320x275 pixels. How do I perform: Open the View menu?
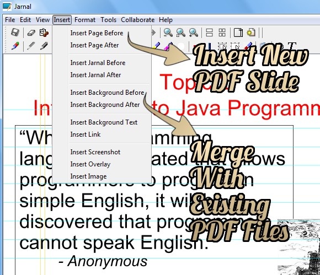(x=42, y=20)
